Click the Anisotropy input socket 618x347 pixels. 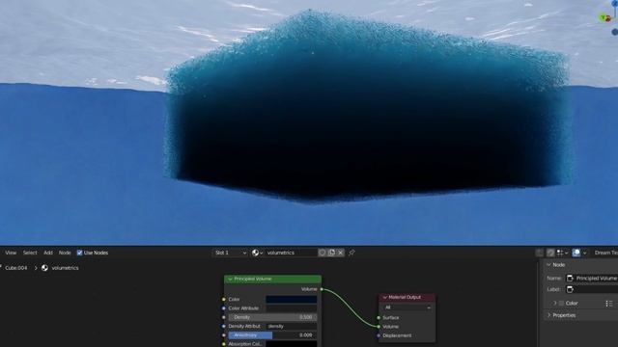[x=224, y=335]
